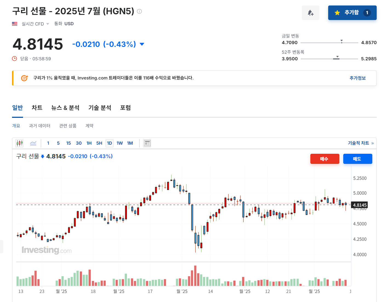383x302 pixels.
Task: Expand the 기술적 차트 chevron link
Action: (372, 143)
